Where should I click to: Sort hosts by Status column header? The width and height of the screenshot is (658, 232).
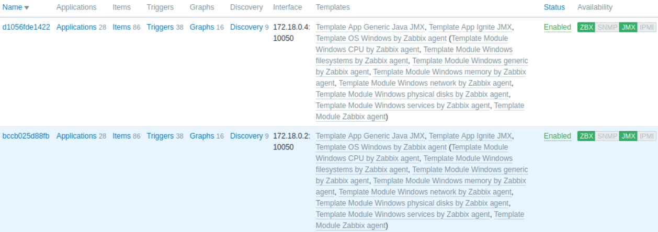(x=554, y=7)
